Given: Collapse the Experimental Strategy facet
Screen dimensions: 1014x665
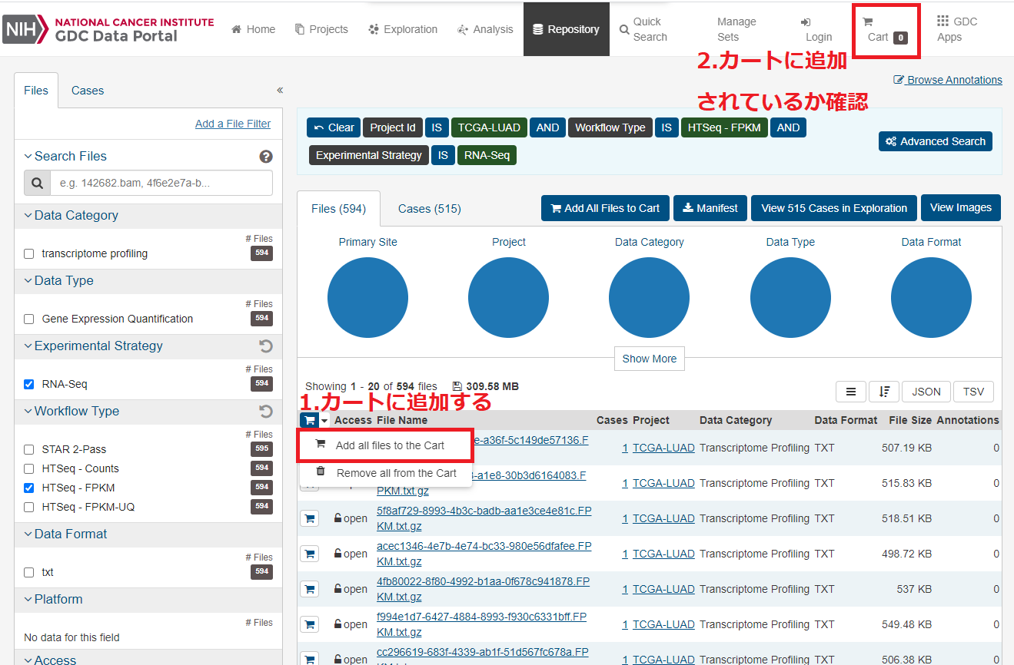Looking at the screenshot, I should pos(93,346).
